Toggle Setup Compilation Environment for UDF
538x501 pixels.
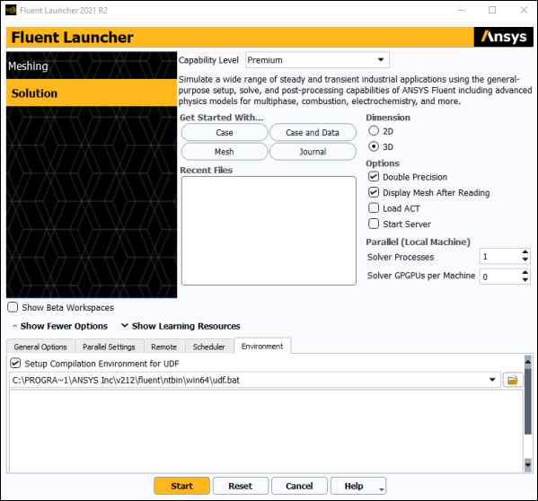click(15, 363)
